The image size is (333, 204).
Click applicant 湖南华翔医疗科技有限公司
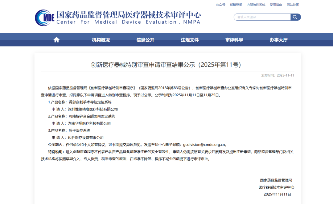pyautogui.click(x=89, y=123)
